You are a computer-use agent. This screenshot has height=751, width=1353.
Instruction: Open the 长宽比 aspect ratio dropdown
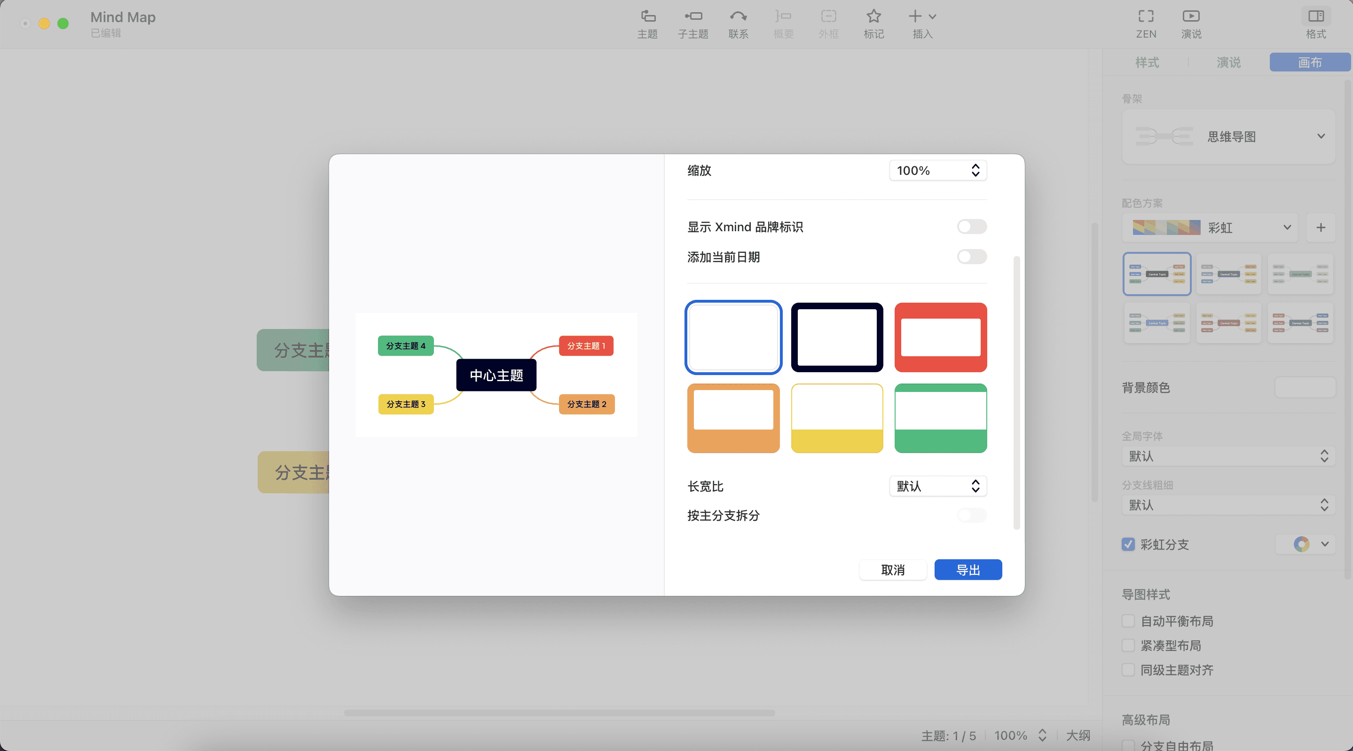tap(937, 486)
